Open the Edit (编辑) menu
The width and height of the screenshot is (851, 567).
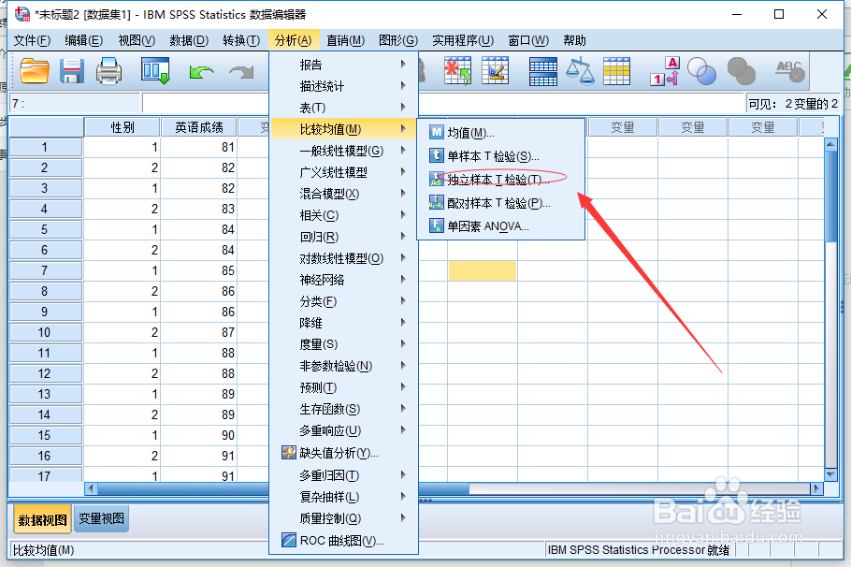83,40
